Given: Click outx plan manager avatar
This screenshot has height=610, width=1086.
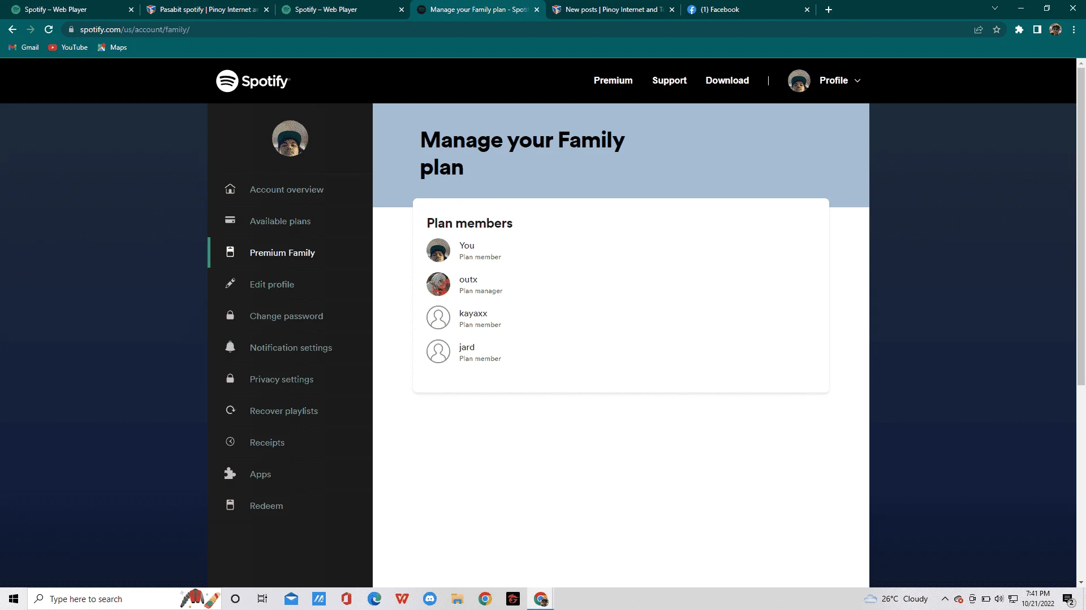Looking at the screenshot, I should pos(438,284).
